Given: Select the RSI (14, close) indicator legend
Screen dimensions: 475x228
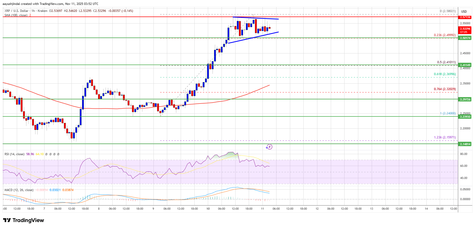Looking at the screenshot, I should tap(14, 154).
